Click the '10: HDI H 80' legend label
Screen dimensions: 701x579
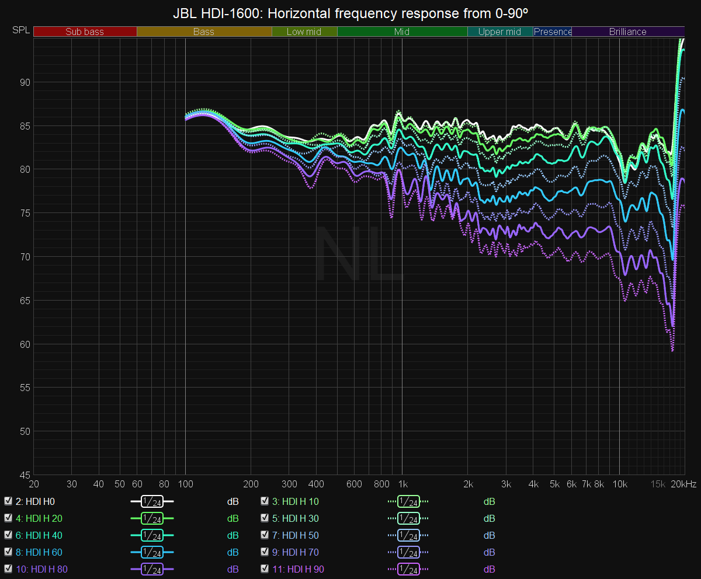pyautogui.click(x=42, y=569)
